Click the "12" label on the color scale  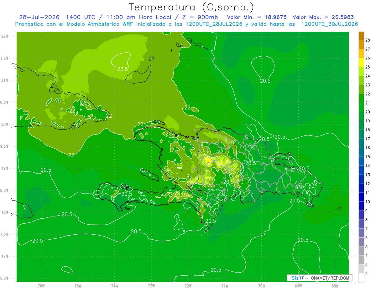368,184
